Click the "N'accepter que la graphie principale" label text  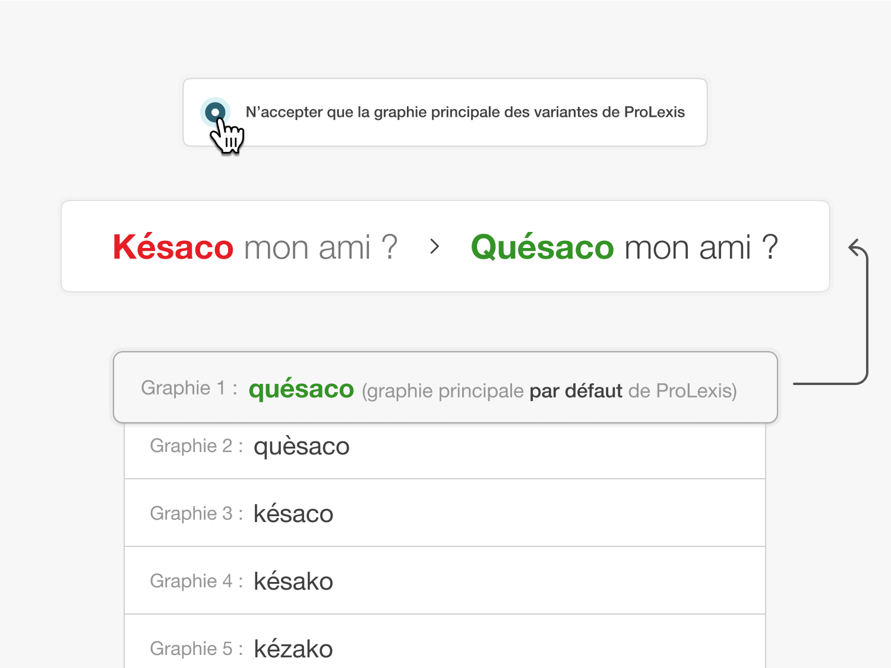[x=465, y=112]
